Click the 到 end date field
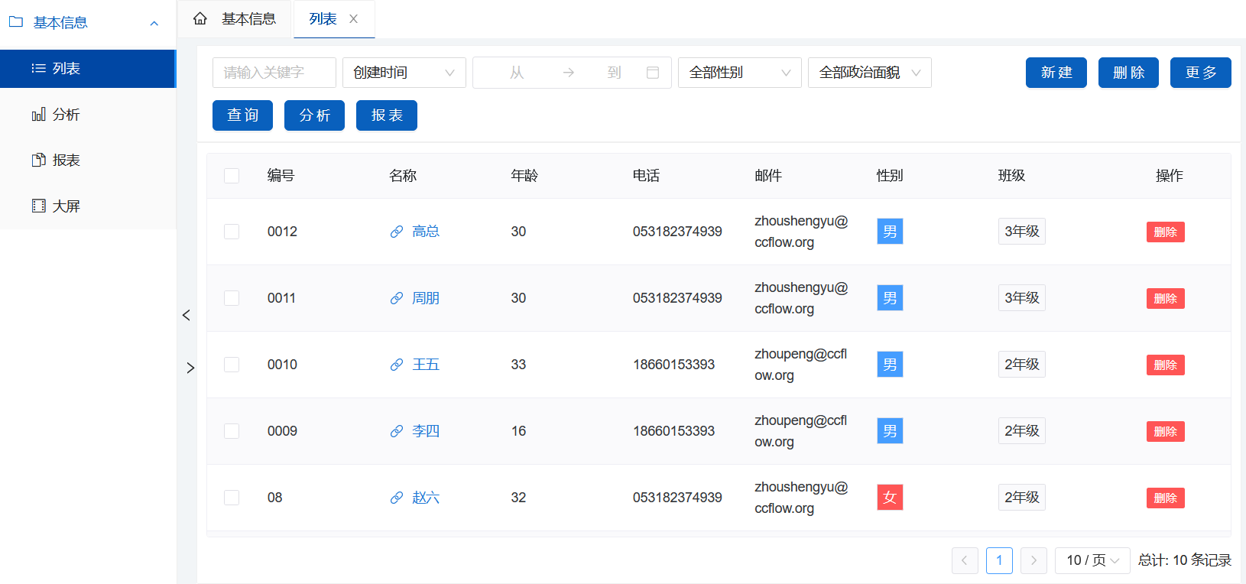Image resolution: width=1246 pixels, height=584 pixels. coord(614,73)
